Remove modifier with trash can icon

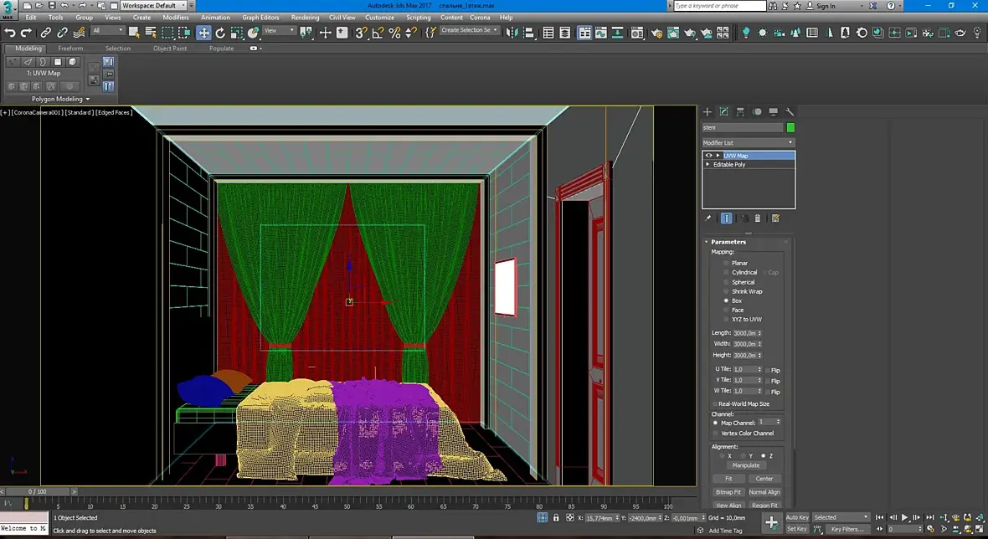(x=758, y=218)
